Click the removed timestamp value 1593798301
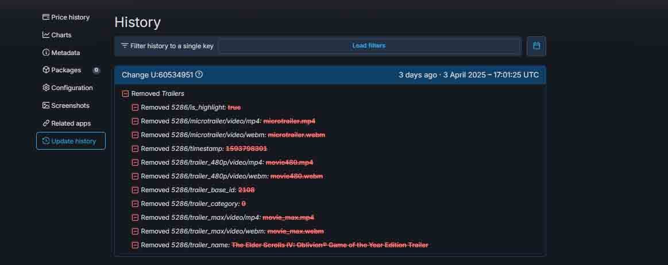 [x=246, y=149]
